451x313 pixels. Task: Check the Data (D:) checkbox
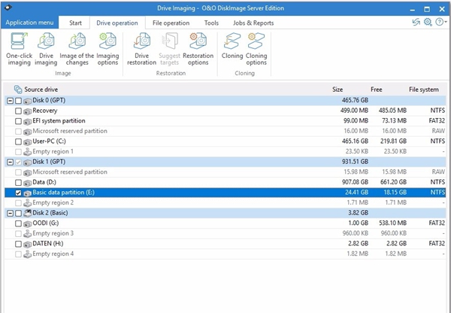[x=18, y=183]
